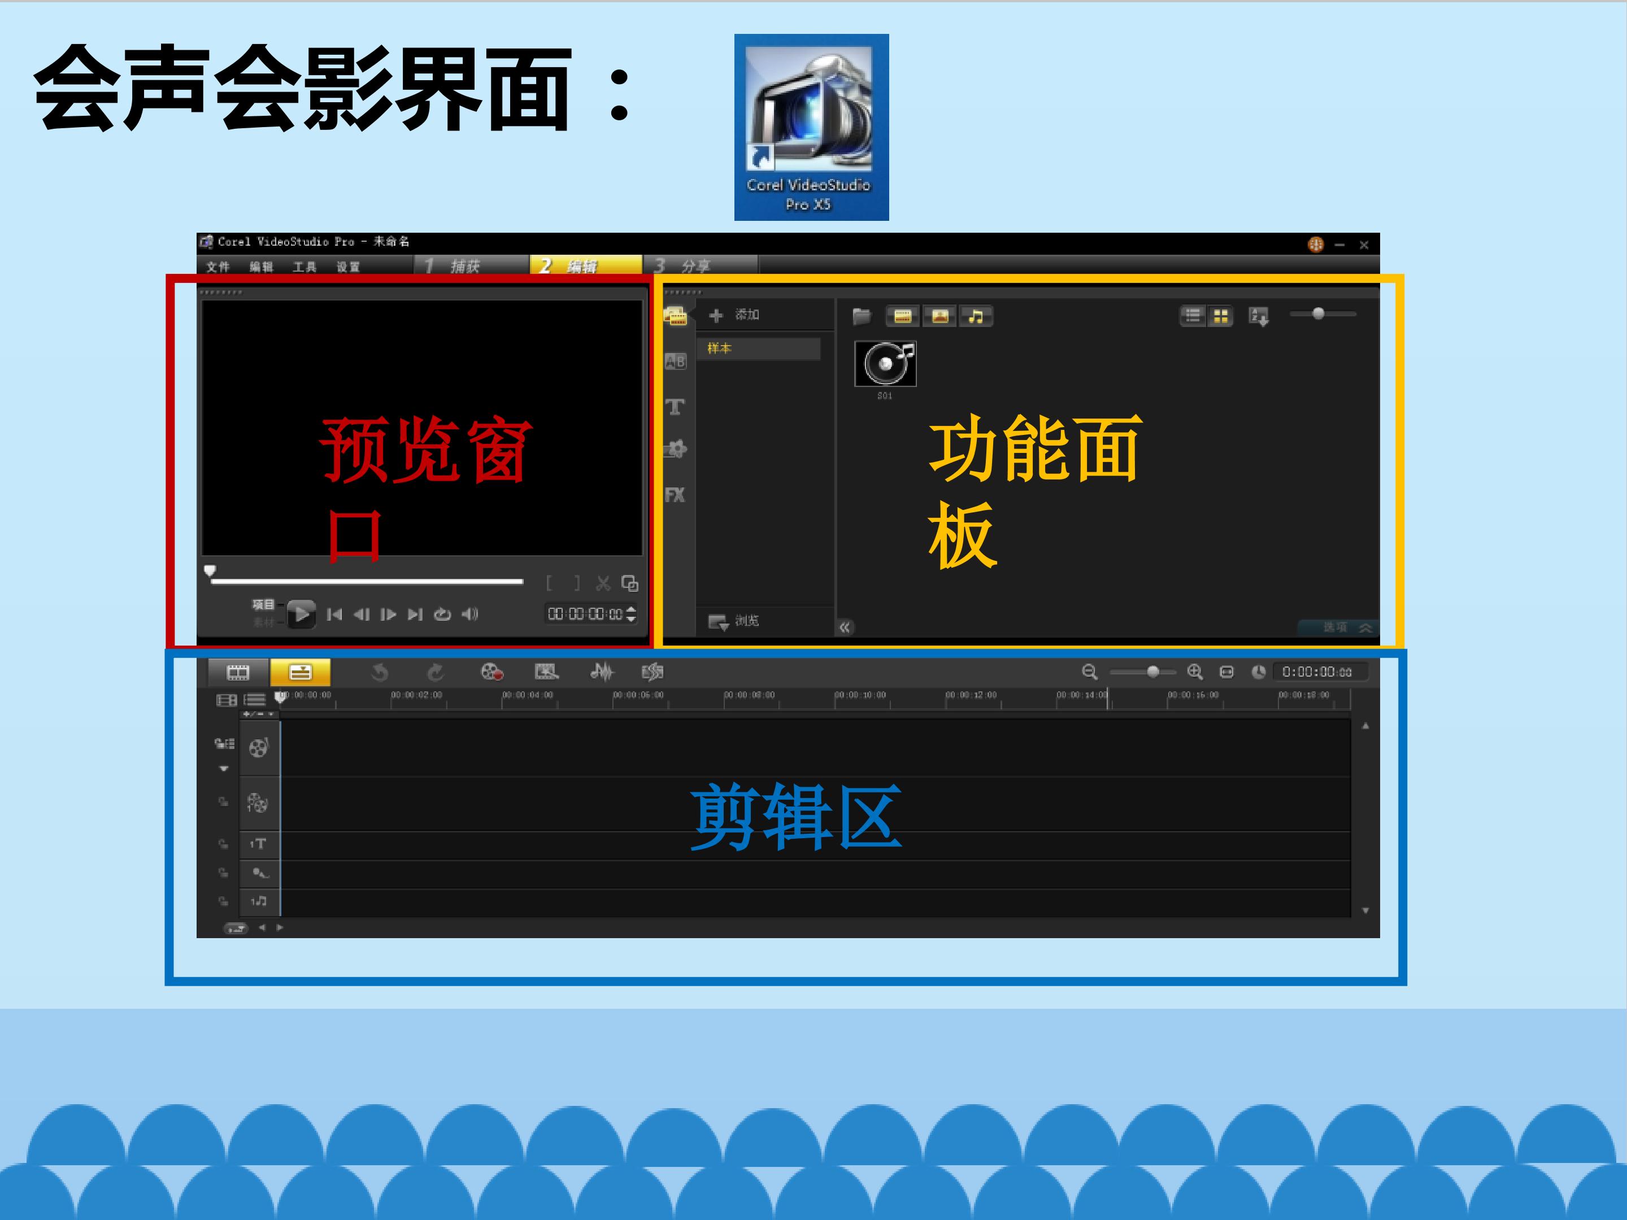Viewport: 1627px width, 1220px height.
Task: Open the File menu
Action: point(217,267)
